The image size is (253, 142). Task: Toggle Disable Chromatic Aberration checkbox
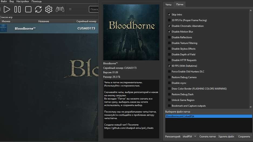click(169, 26)
